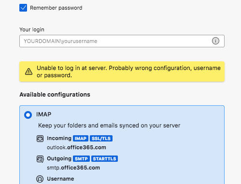Click the 'Username' label text
This screenshot has height=184, width=241.
pos(60,179)
